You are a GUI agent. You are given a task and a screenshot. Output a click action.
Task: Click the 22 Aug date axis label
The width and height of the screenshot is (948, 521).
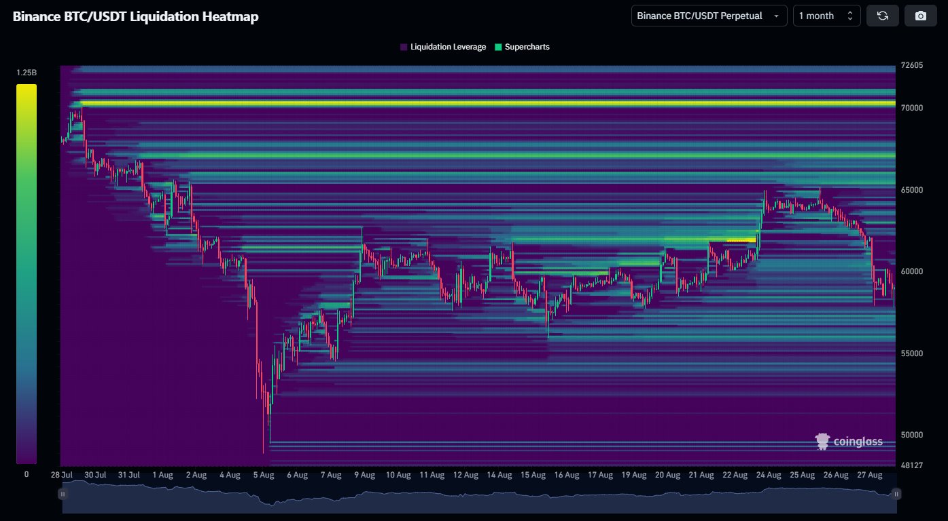pos(735,475)
